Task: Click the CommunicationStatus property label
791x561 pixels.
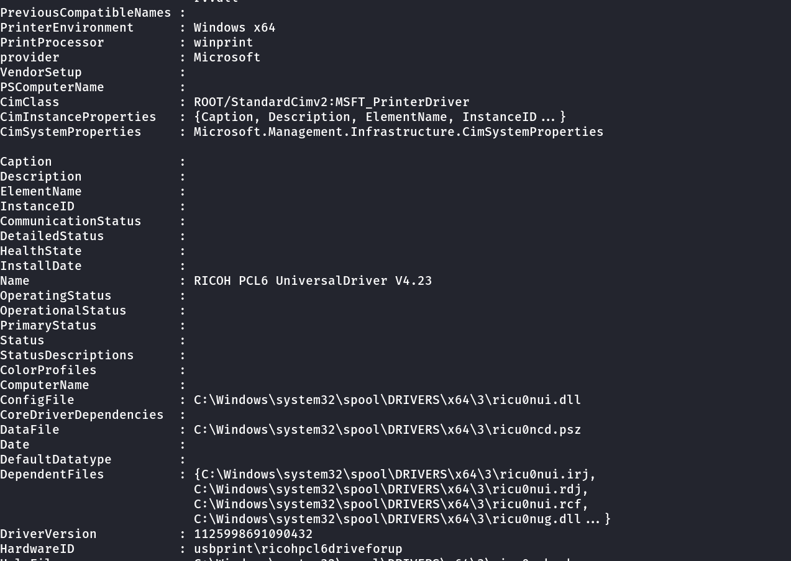Action: pos(71,222)
